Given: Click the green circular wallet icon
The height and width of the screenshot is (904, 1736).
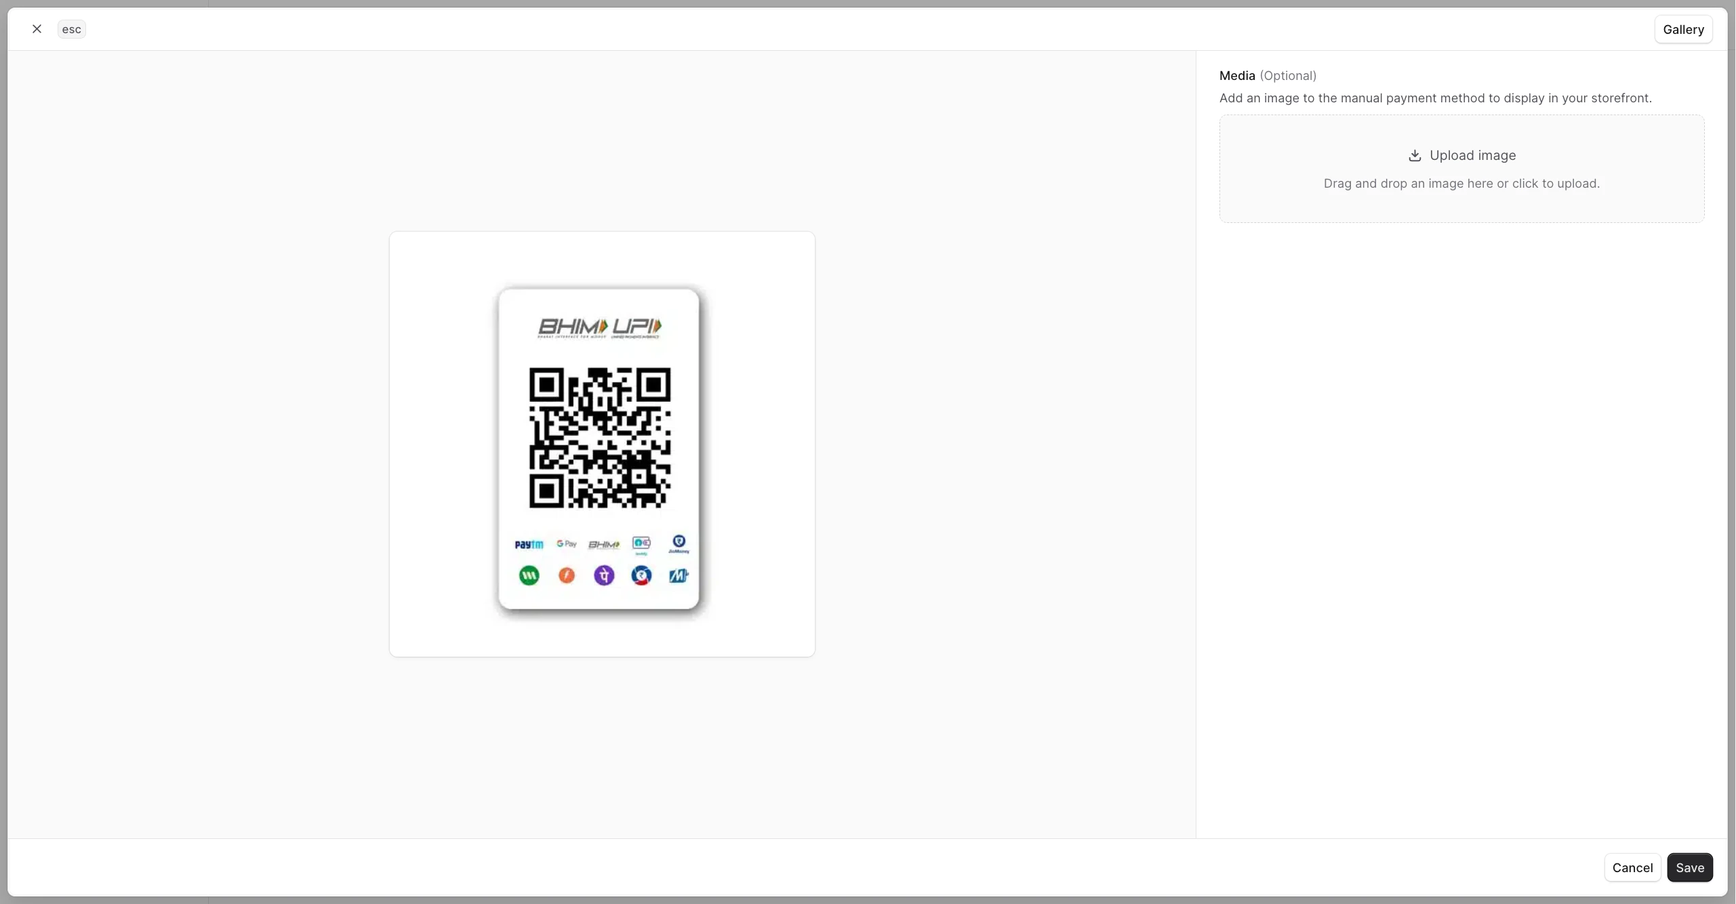Looking at the screenshot, I should pyautogui.click(x=529, y=575).
